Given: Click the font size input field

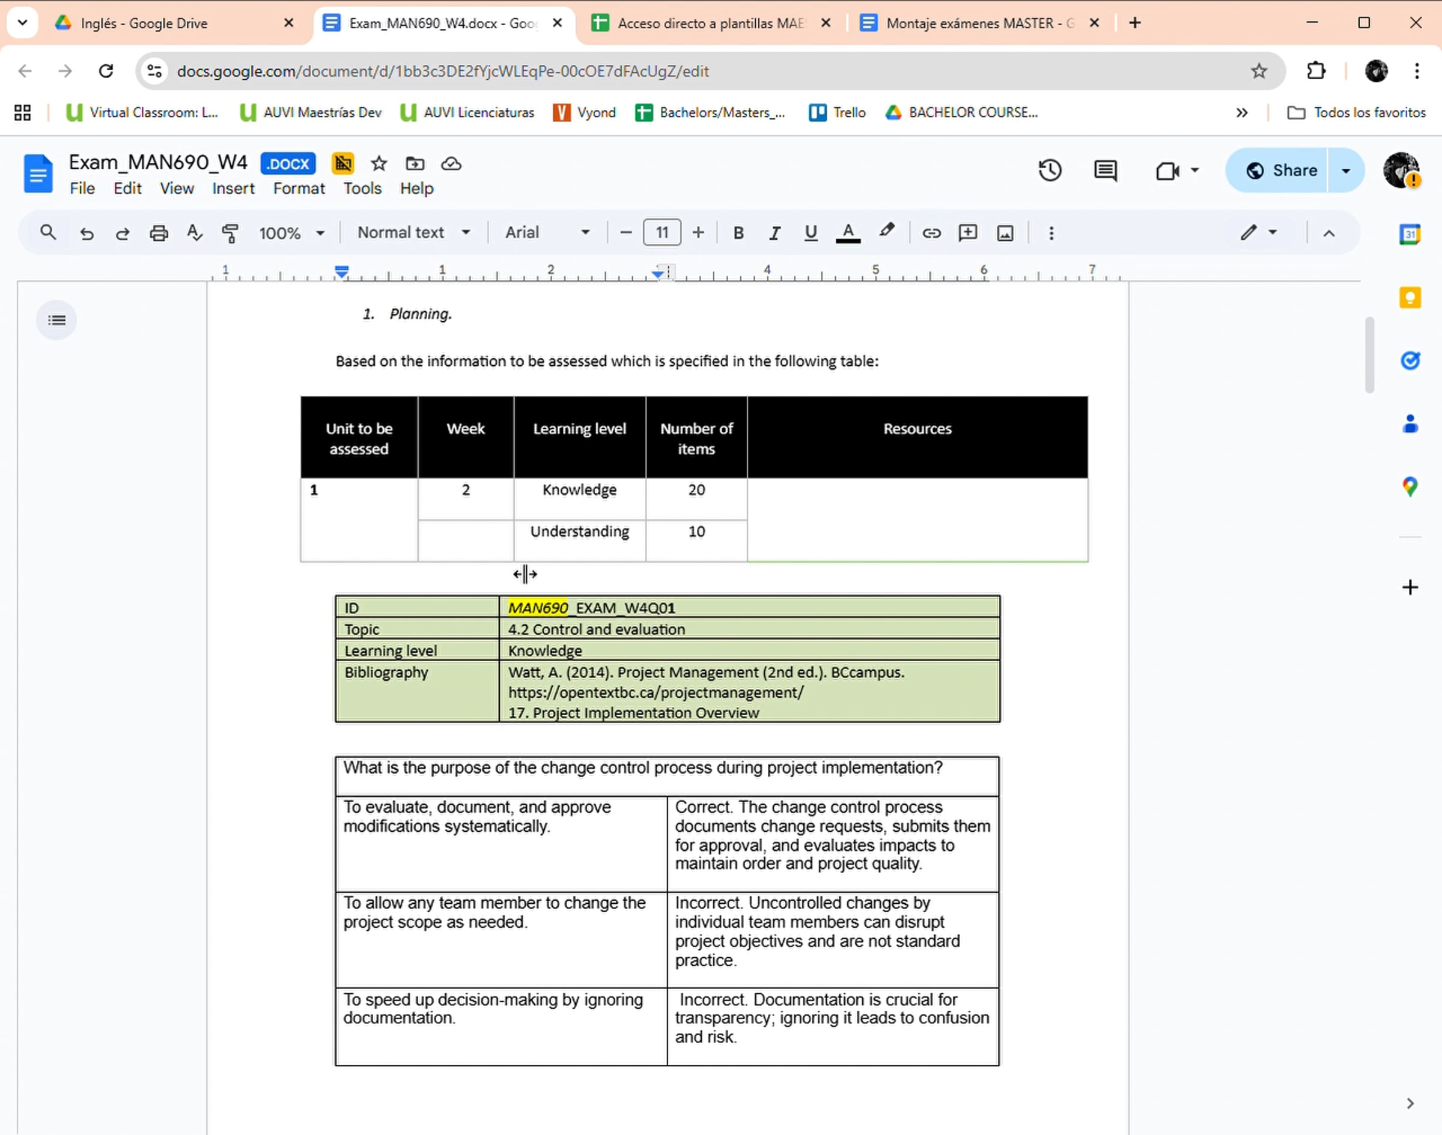Looking at the screenshot, I should click(662, 232).
